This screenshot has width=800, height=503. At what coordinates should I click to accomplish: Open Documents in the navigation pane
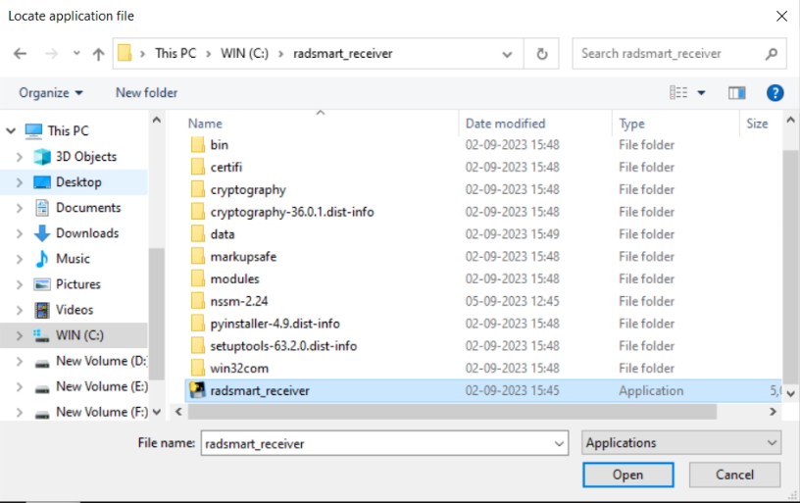pos(88,208)
